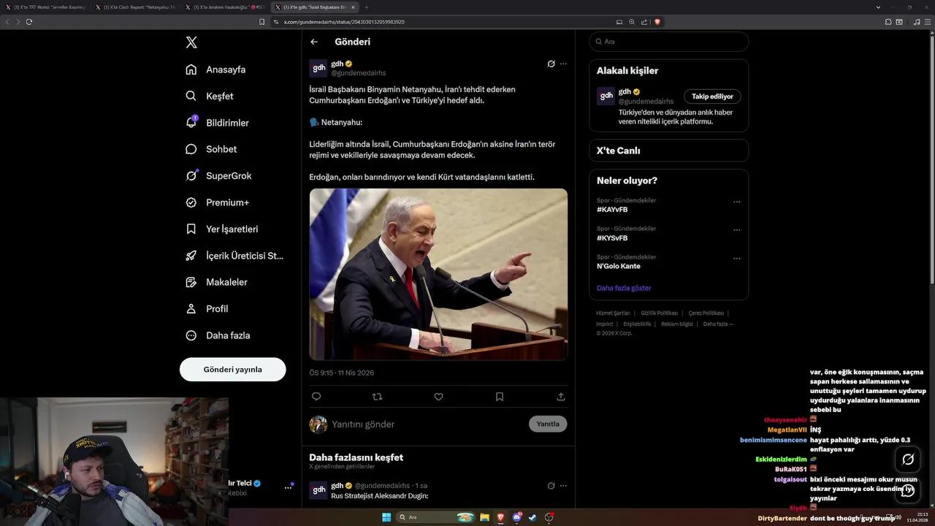935x526 pixels.
Task: Open the floating messages chat button
Action: (x=908, y=490)
